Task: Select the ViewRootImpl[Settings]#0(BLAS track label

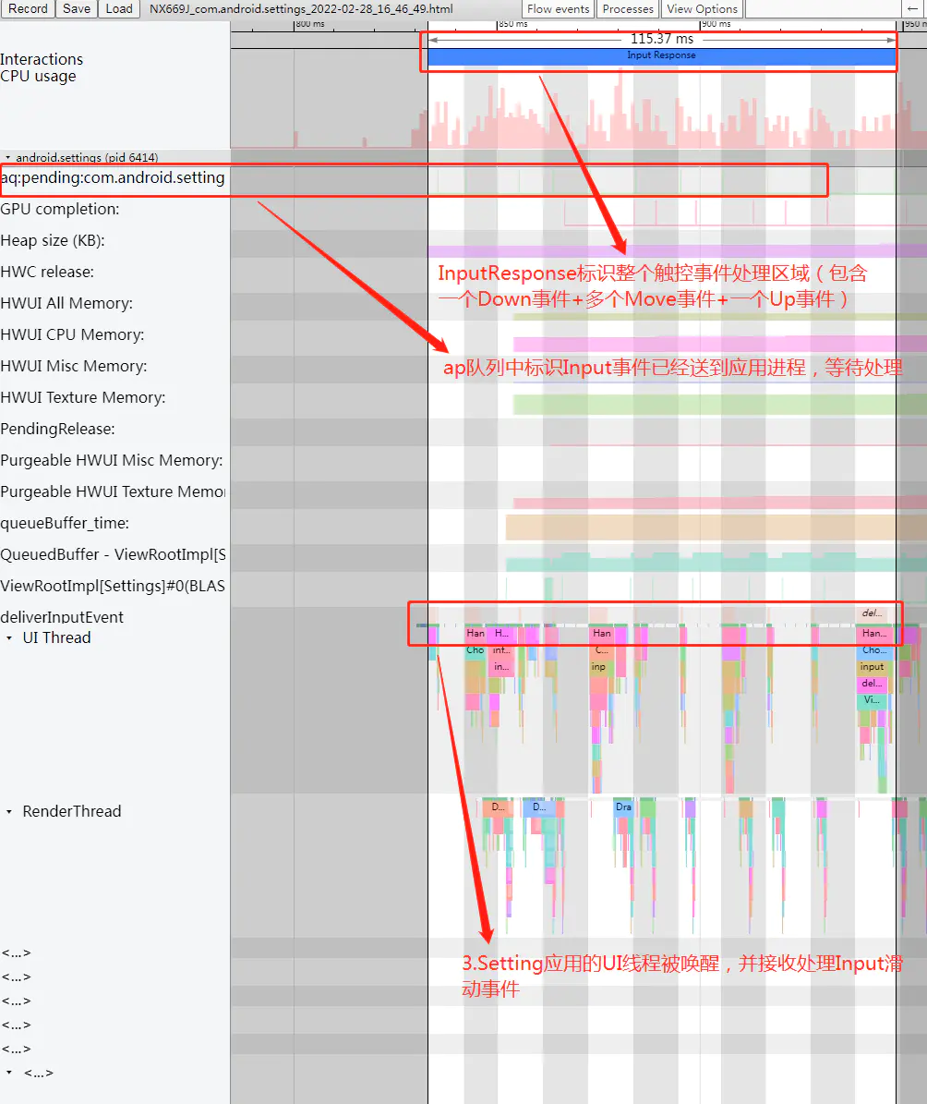Action: 113,586
